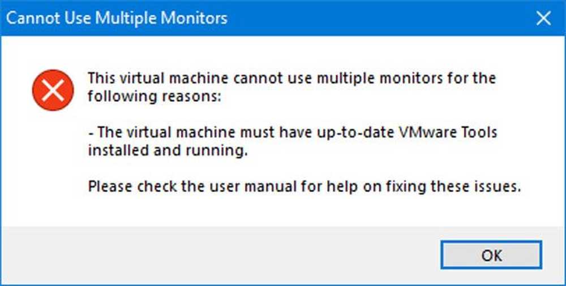This screenshot has height=286, width=566.
Task: Click the word 'Monitors' in title bar
Action: (194, 18)
